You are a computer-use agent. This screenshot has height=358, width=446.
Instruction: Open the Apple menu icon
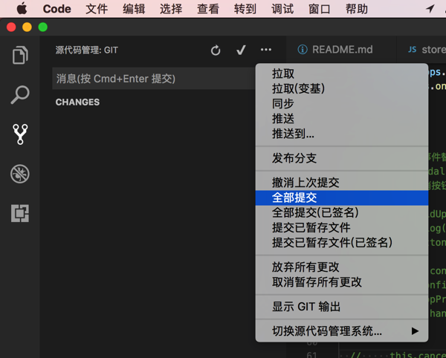(22, 8)
